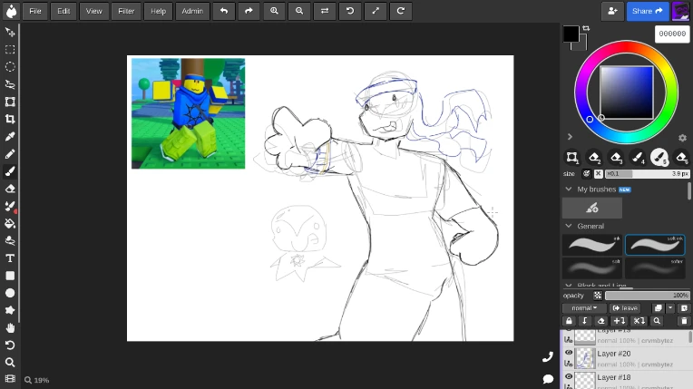Click the brush size slider
Screen dimensions: 693x389
[647, 174]
